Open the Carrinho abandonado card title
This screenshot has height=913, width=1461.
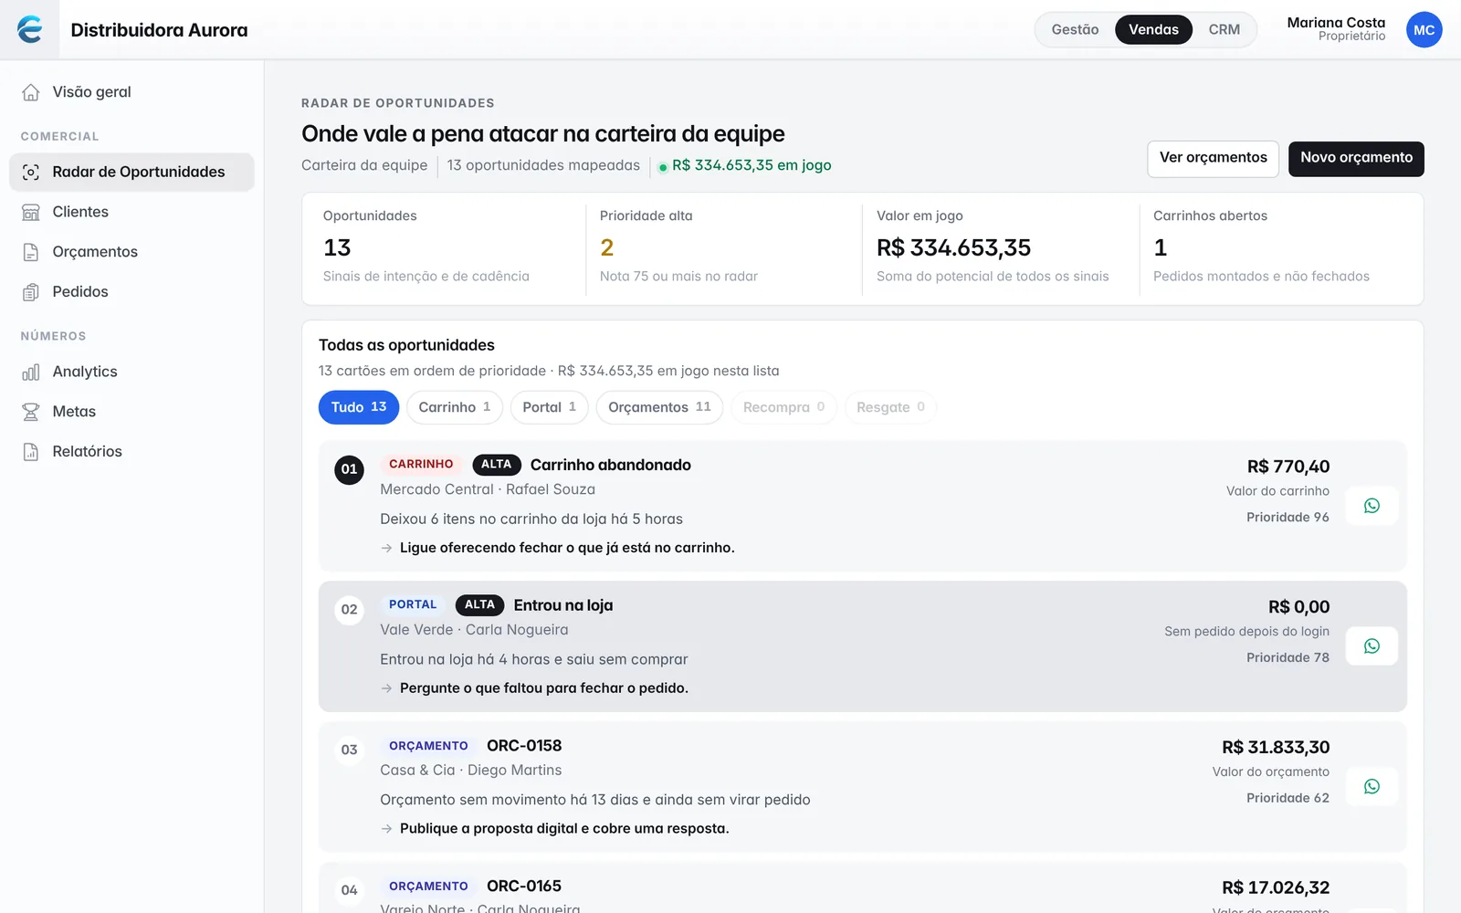pos(611,465)
